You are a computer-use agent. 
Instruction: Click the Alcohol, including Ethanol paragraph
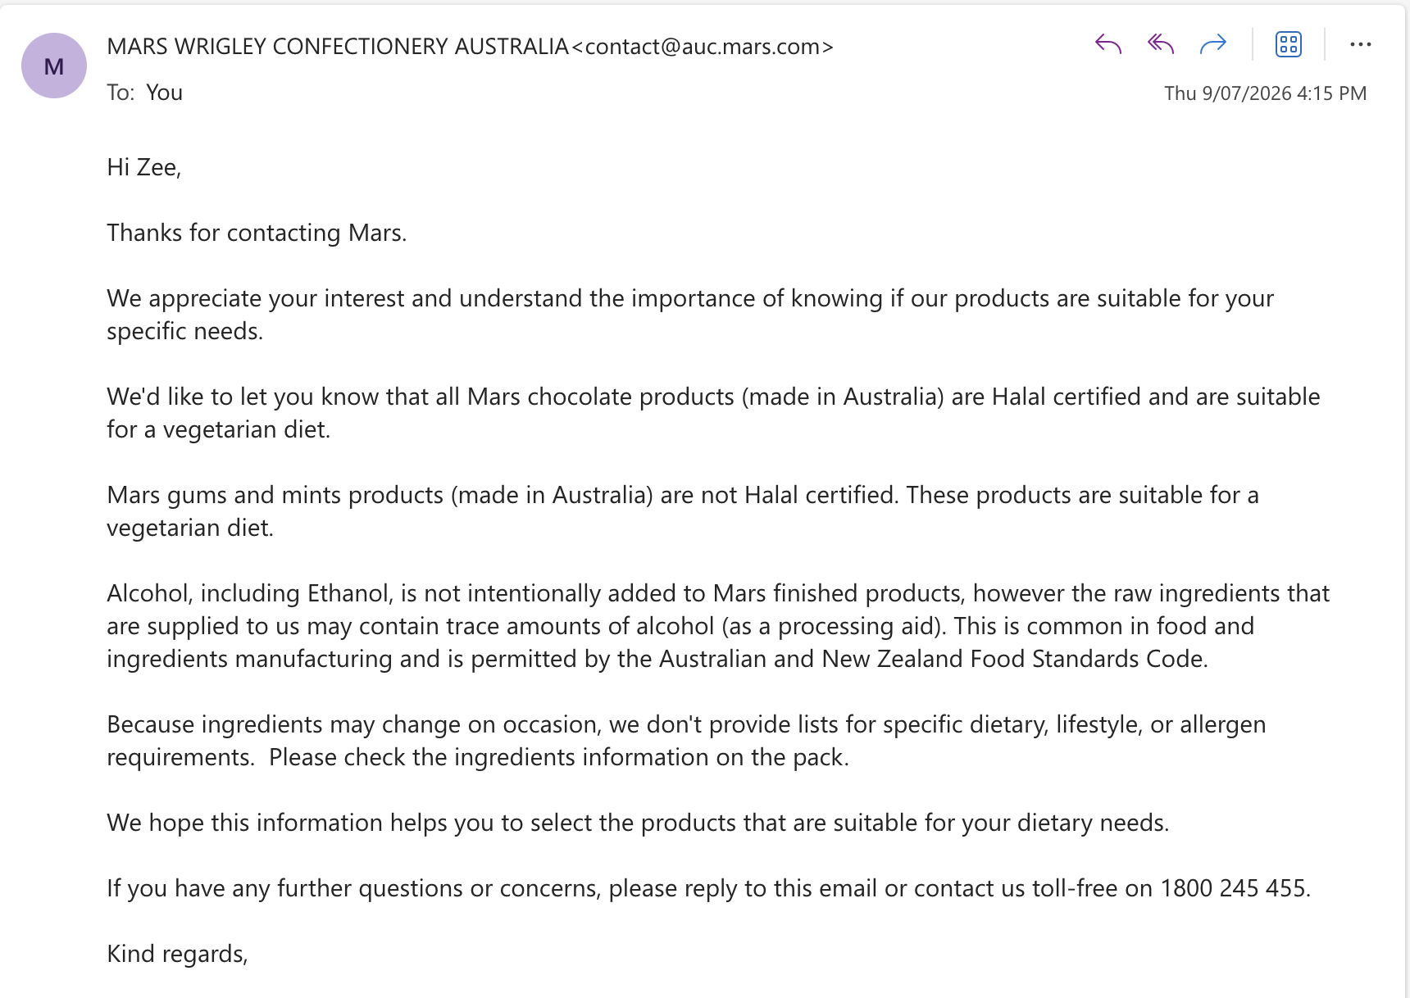(718, 626)
